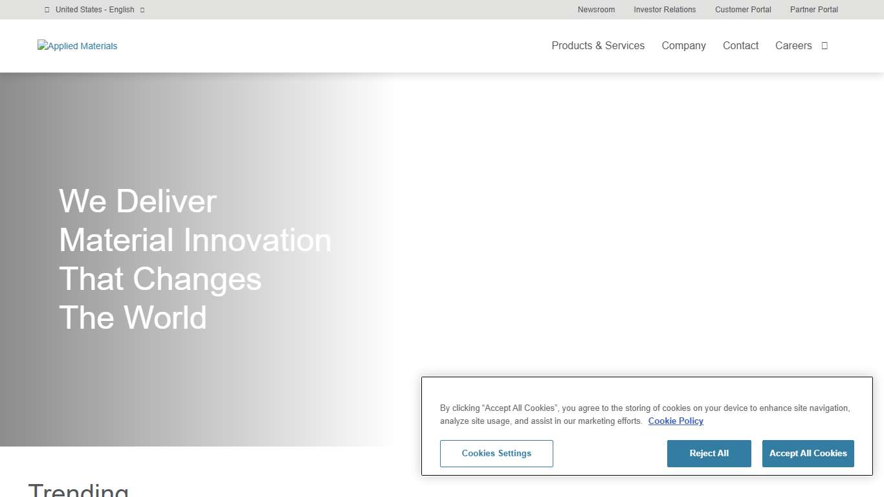Visit the Customer Portal
Viewport: 884px width, 497px height.
pyautogui.click(x=743, y=10)
